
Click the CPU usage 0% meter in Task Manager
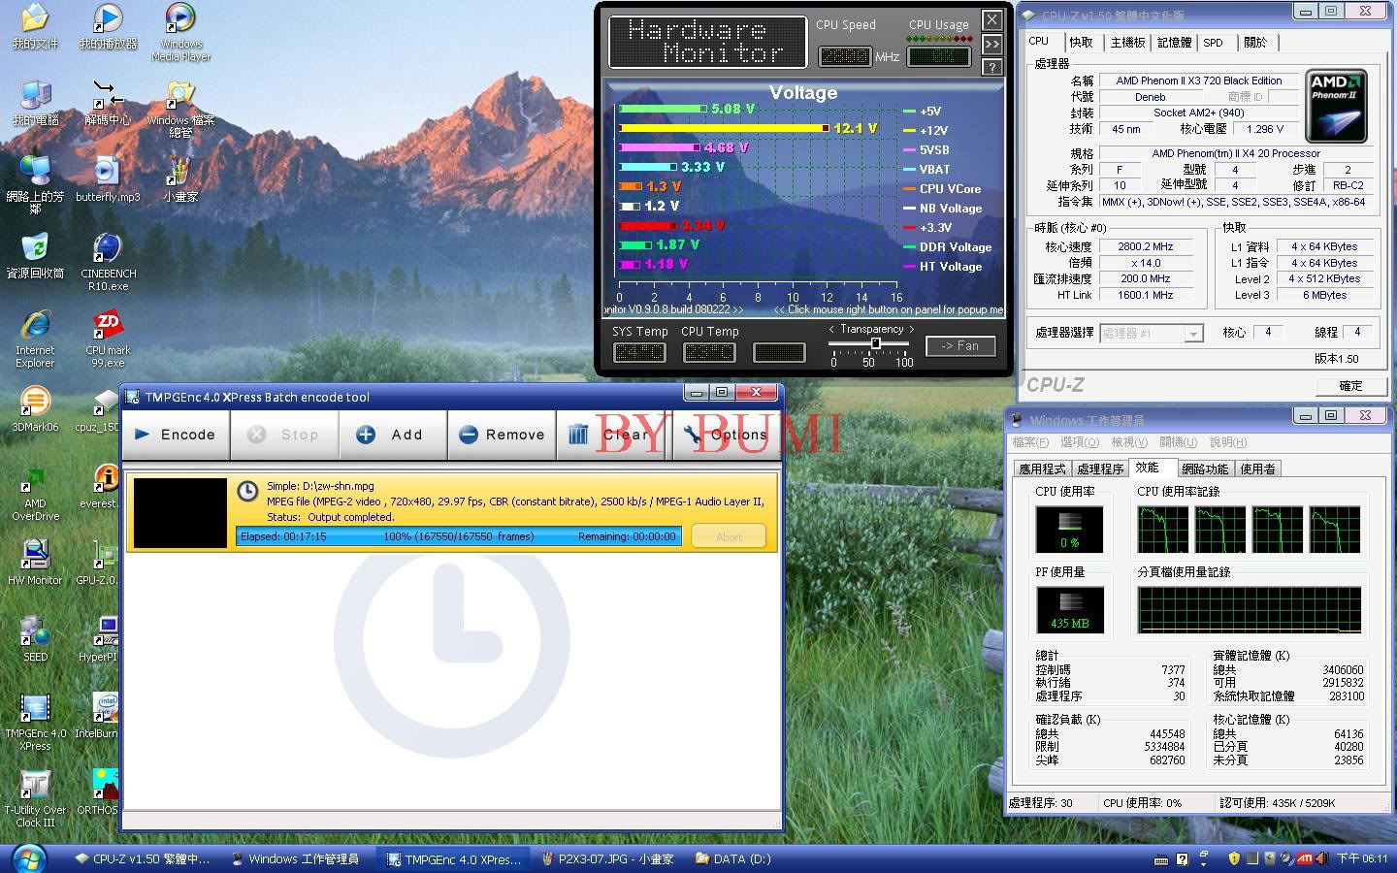point(1069,530)
